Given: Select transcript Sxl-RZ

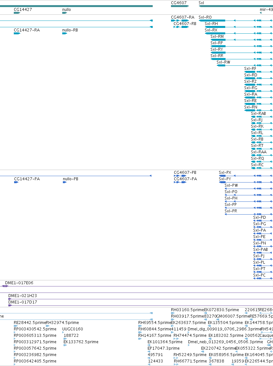Looking at the screenshot, I should [x=250, y=81].
